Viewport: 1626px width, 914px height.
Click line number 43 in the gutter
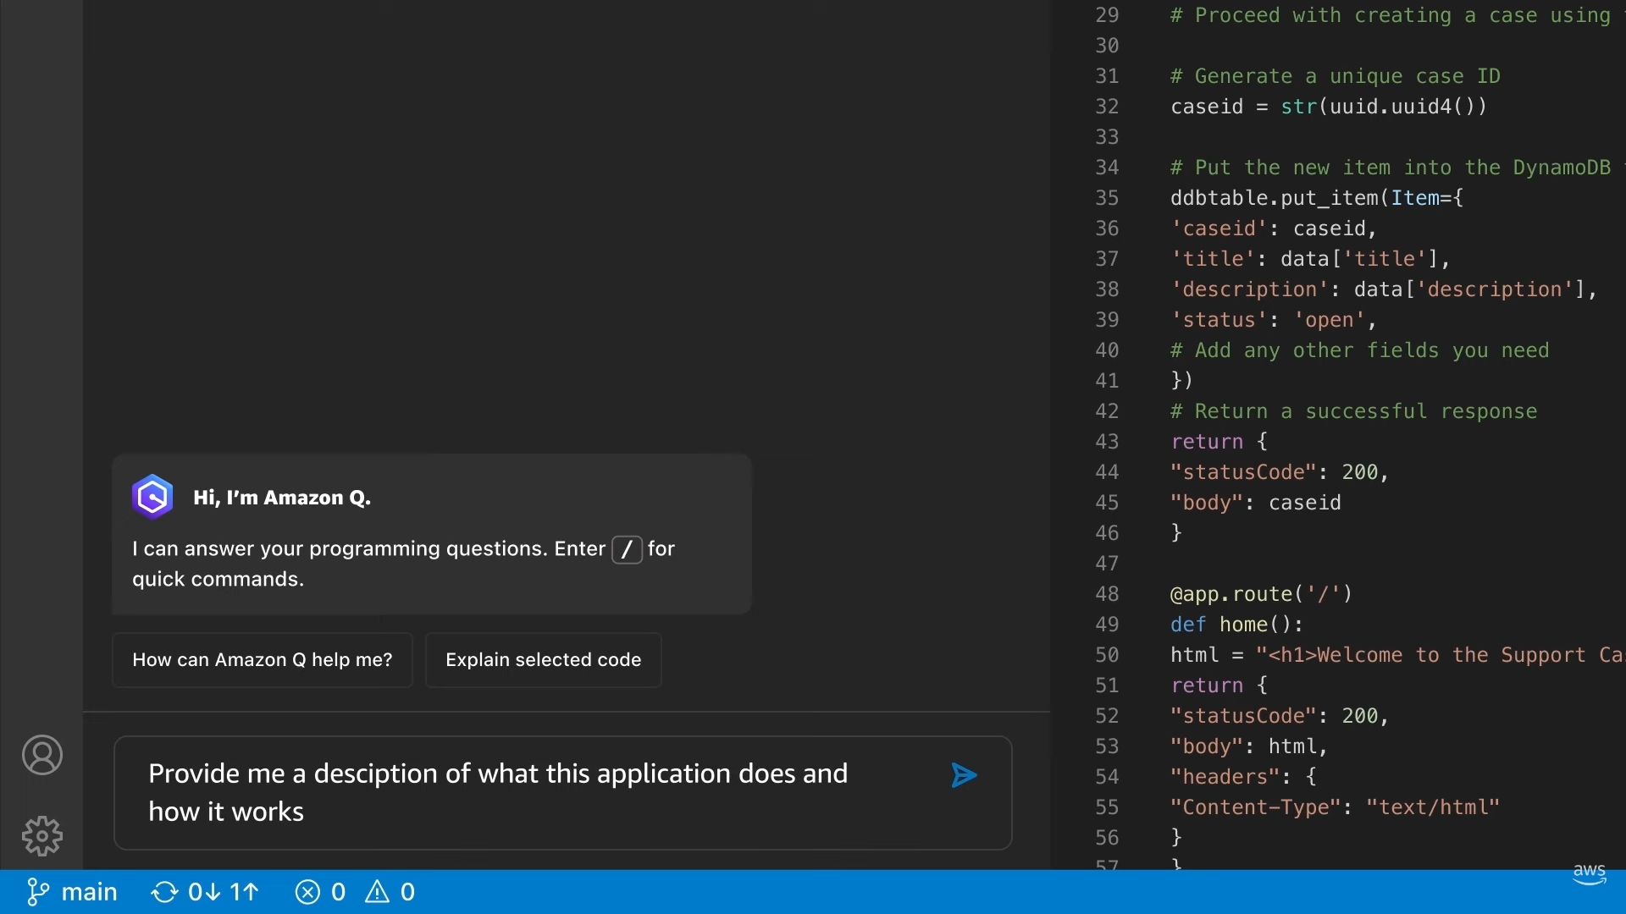[x=1107, y=442]
